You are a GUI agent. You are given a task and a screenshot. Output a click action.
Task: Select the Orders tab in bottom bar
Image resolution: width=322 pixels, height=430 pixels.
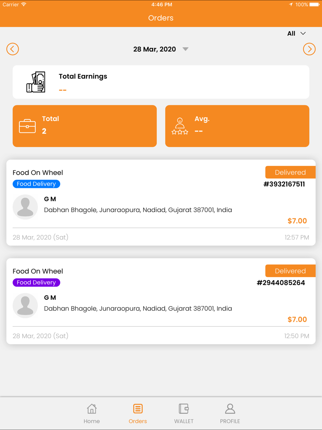tap(138, 414)
